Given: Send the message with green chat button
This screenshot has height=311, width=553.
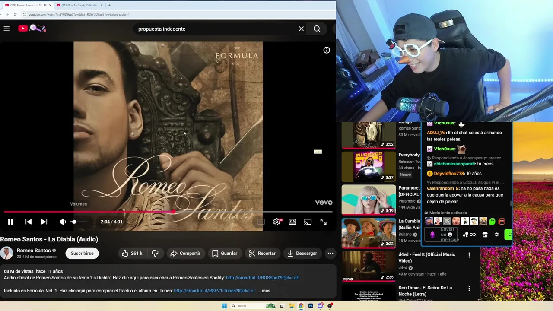Looking at the screenshot, I should pyautogui.click(x=508, y=235).
